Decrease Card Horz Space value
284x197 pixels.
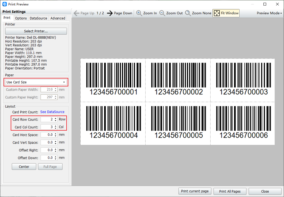click(x=56, y=136)
